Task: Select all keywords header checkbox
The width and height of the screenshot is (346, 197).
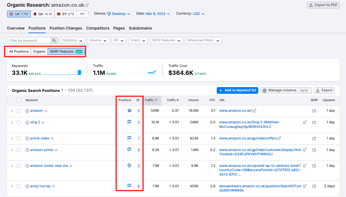Action: pyautogui.click(x=19, y=100)
